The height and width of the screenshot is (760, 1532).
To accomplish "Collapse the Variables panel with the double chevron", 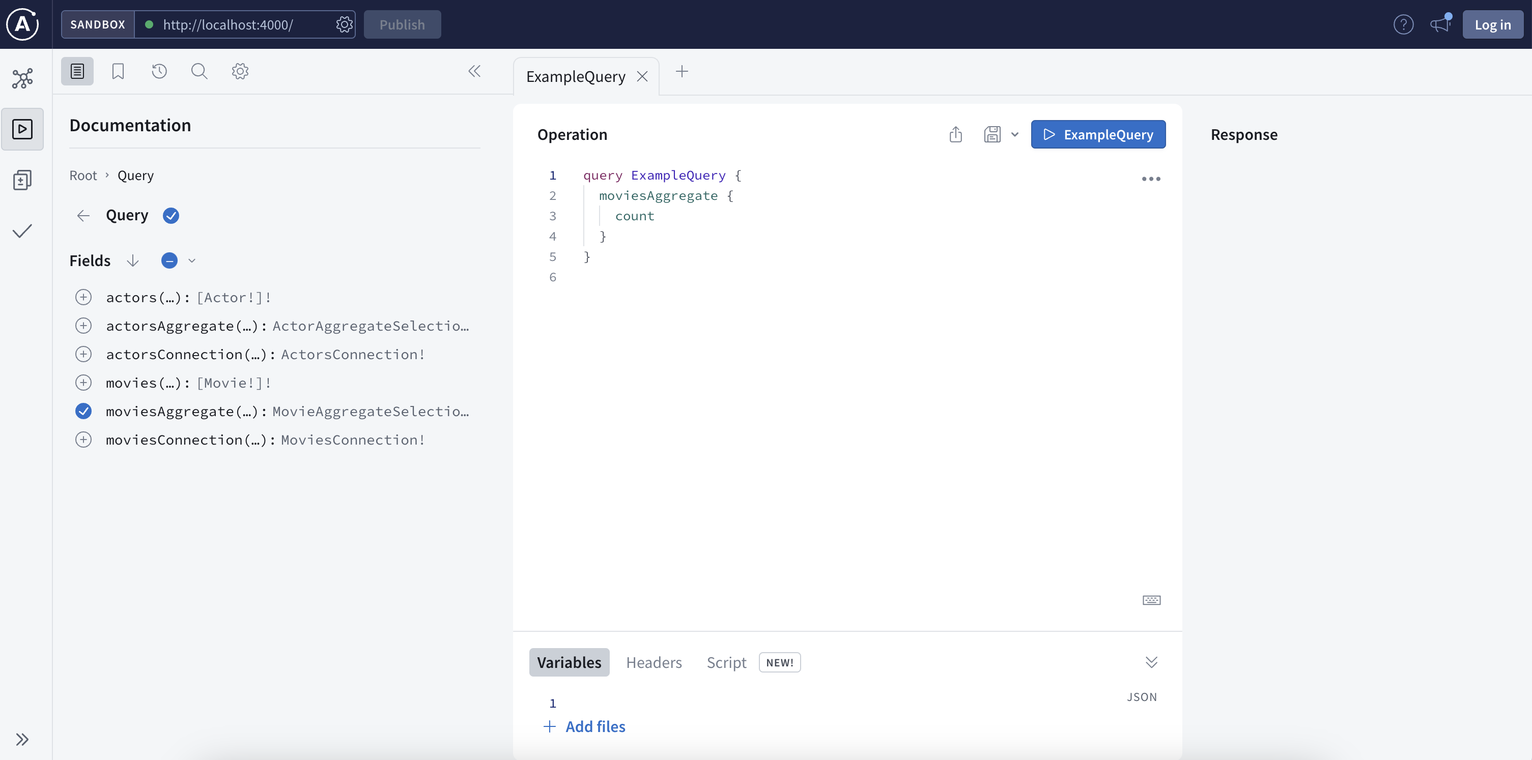I will 1151,662.
